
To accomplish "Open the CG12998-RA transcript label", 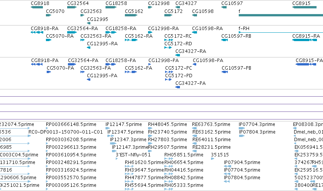I will tap(163, 28).
